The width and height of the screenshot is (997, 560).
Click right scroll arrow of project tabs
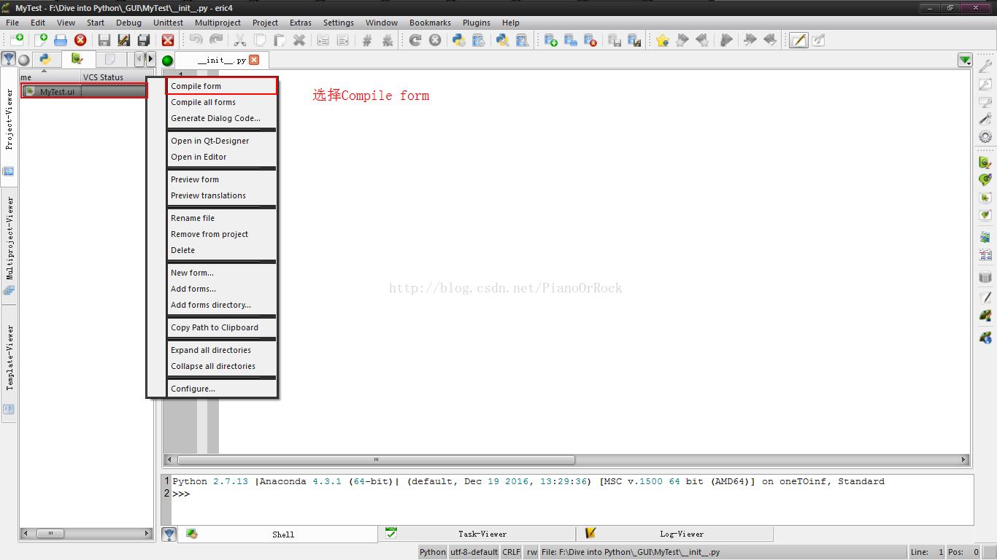coord(150,59)
